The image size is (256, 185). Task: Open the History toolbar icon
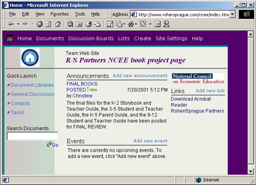tap(88, 24)
